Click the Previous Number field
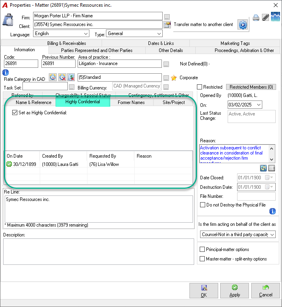This screenshot has height=307, width=282. (x=58, y=63)
